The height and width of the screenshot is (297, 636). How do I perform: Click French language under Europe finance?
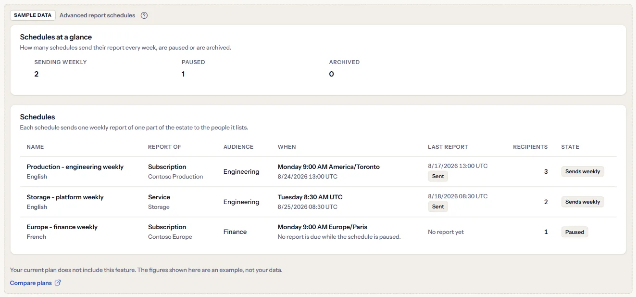tap(37, 237)
